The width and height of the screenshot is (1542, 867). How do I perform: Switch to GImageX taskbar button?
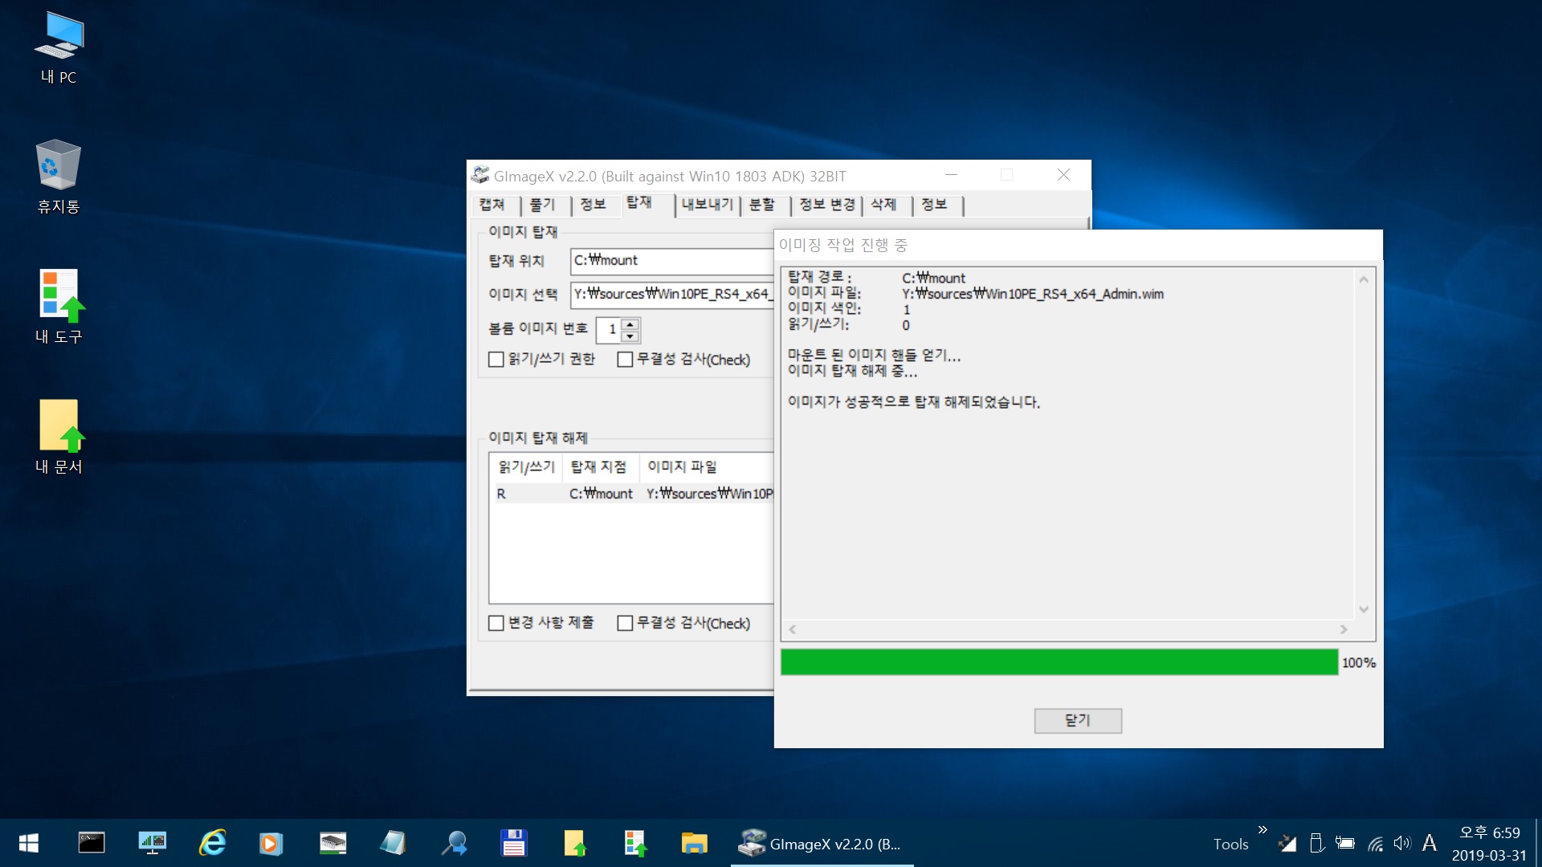pyautogui.click(x=822, y=843)
